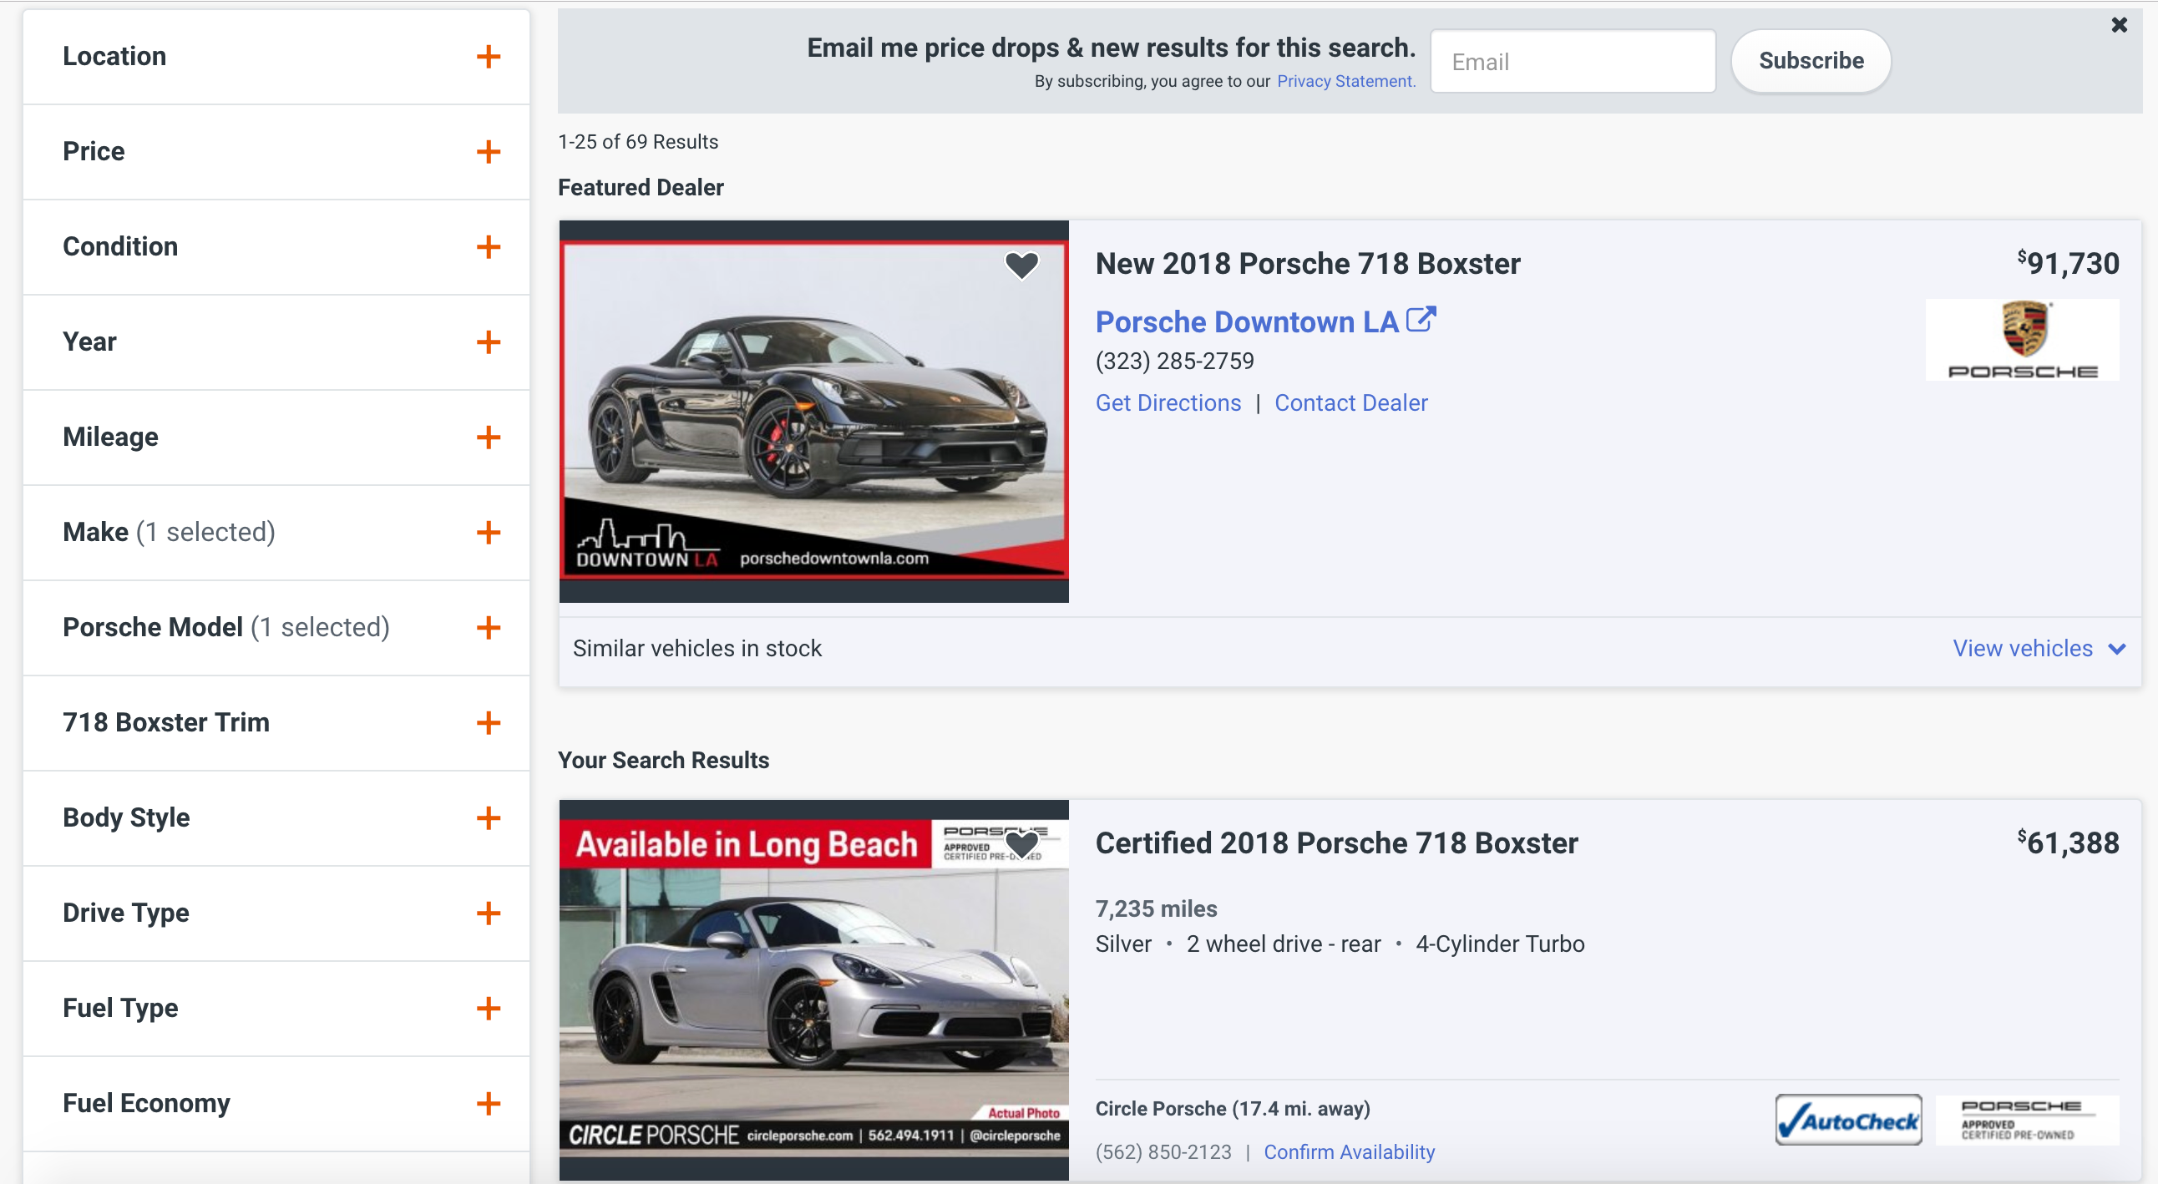Click Contact Dealer link
This screenshot has height=1184, width=2158.
(1350, 402)
